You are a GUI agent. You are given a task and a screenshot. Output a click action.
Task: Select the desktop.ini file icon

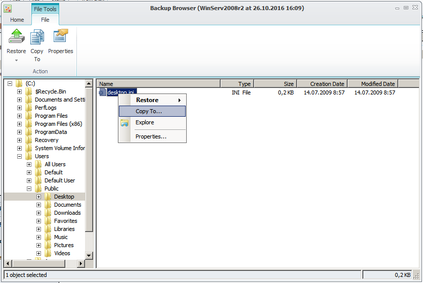103,92
